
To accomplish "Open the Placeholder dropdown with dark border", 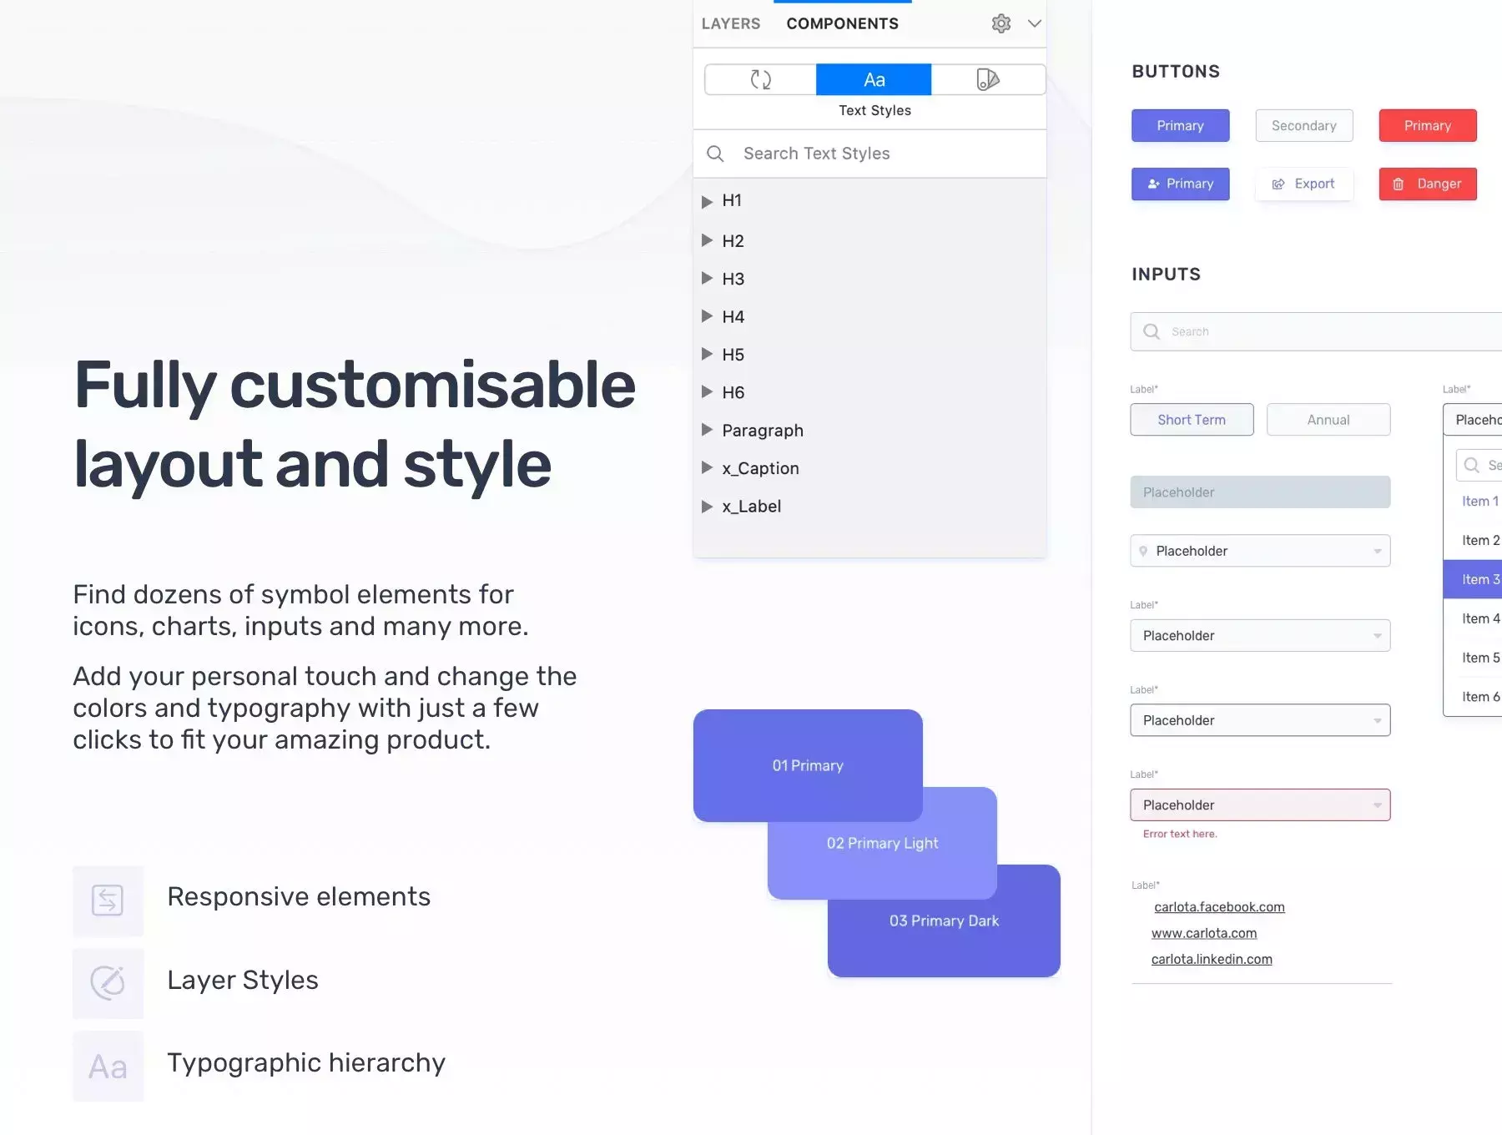I will tap(1260, 720).
